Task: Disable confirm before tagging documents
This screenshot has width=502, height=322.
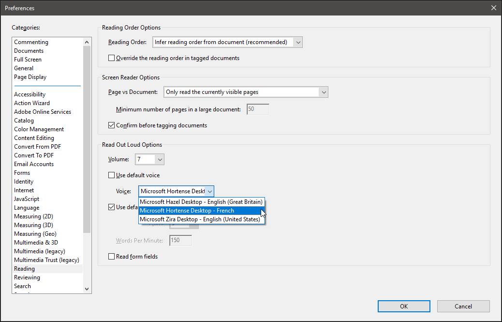Action: click(x=111, y=125)
